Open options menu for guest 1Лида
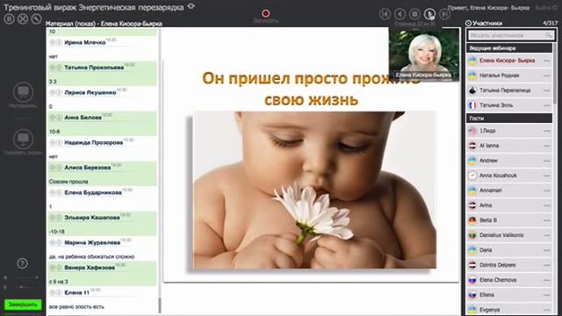562x316 pixels. (x=546, y=131)
